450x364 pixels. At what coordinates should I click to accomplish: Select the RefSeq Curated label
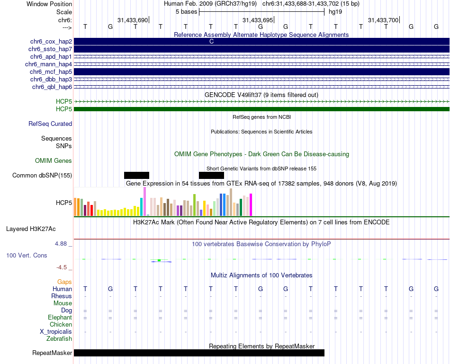click(x=50, y=124)
